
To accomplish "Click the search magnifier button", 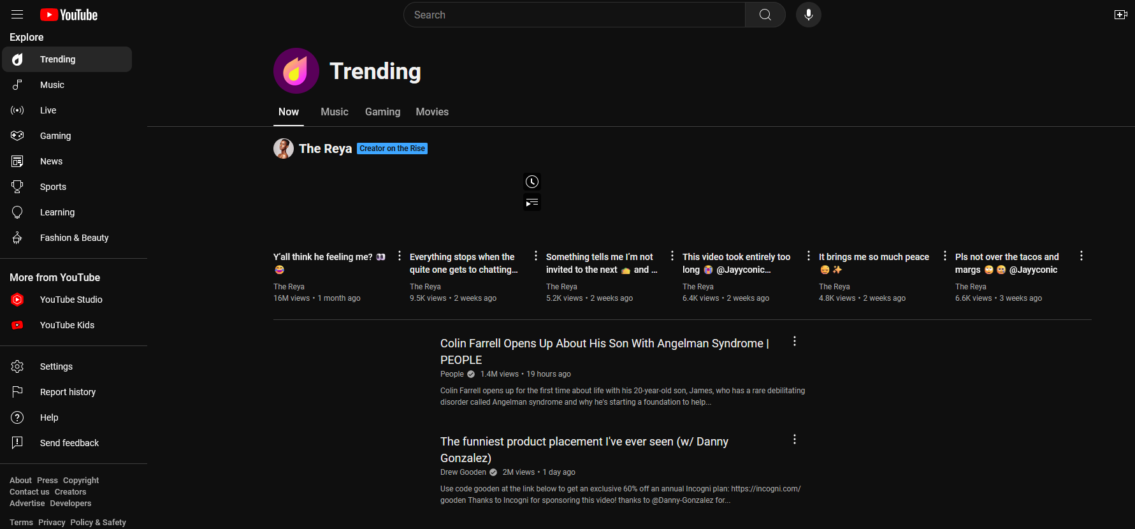I will [x=765, y=15].
